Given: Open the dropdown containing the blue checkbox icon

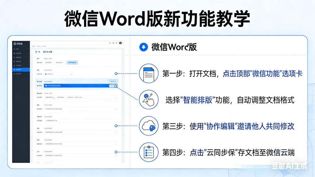Looking at the screenshot, I should tap(58, 74).
